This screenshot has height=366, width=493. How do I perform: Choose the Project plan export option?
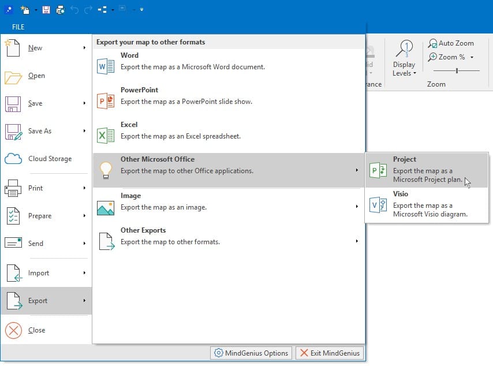427,170
